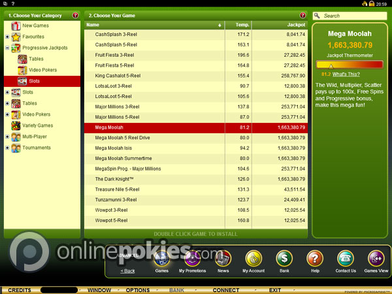
Task: Open the My Account thumbs-up icon
Action: pos(253,259)
